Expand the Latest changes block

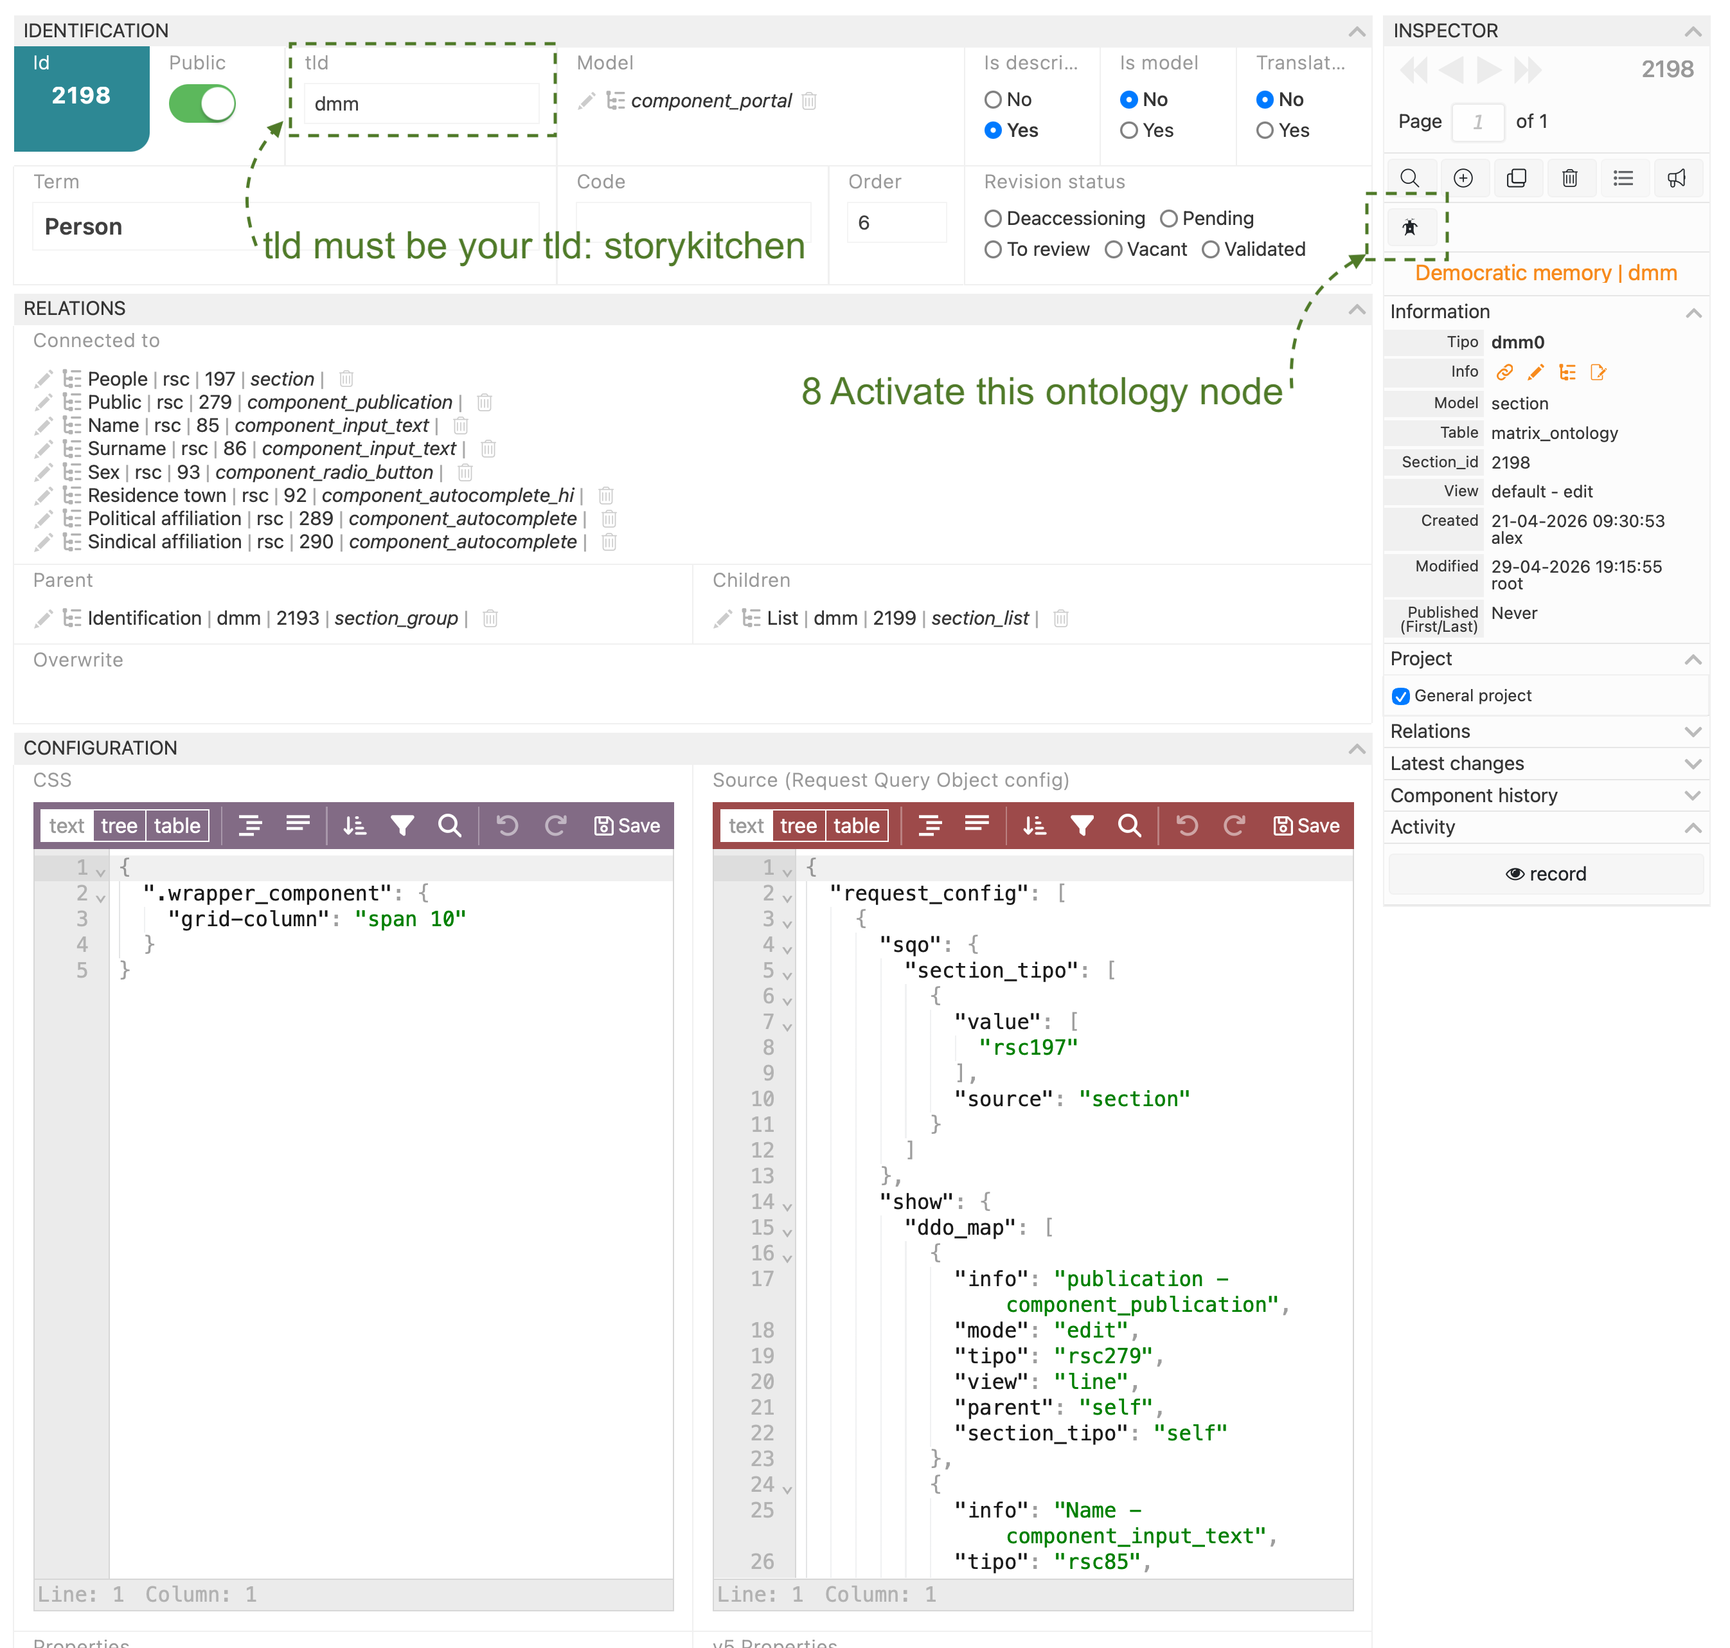[x=1693, y=764]
